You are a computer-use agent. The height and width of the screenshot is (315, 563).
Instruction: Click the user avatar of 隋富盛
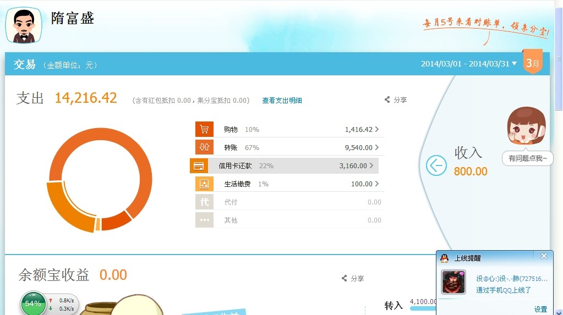(23, 25)
